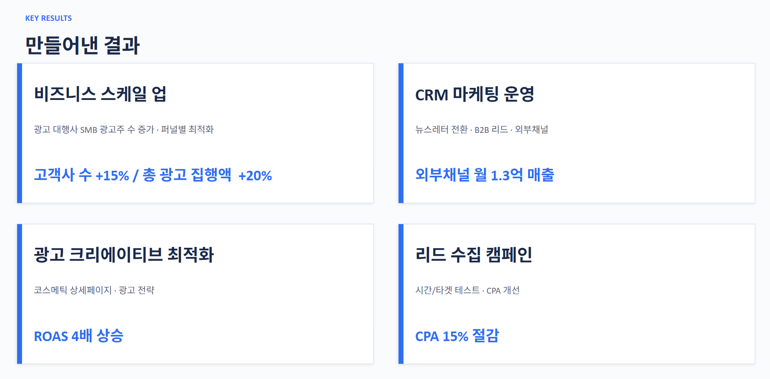Open the CPA 15% 절감 result

pos(457,336)
